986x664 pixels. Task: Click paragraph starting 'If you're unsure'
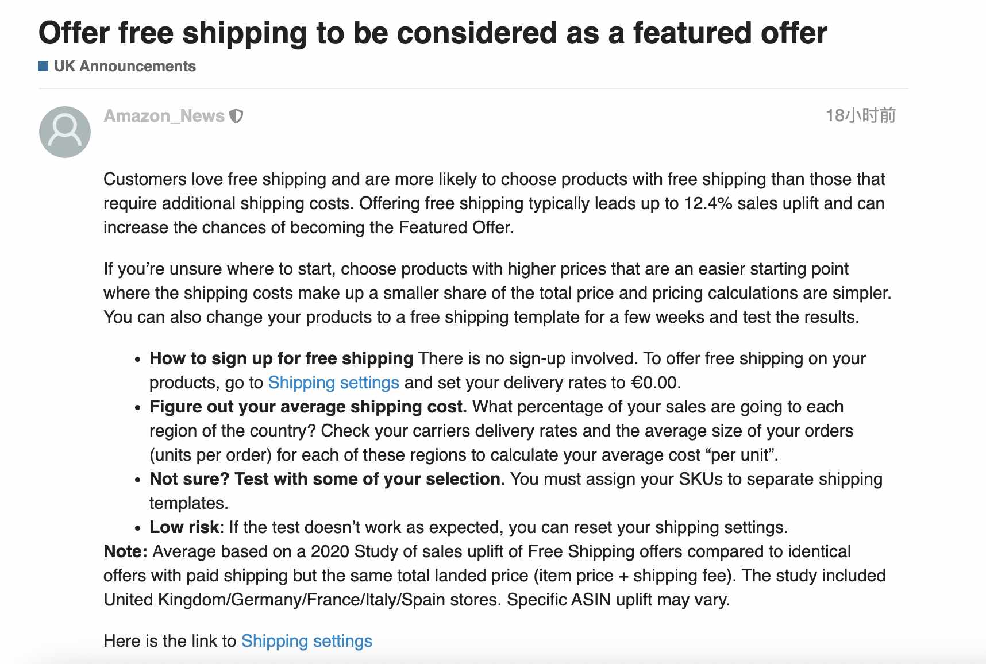click(498, 293)
